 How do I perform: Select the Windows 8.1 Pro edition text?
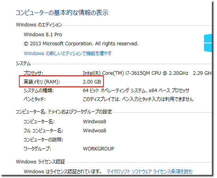[43, 34]
